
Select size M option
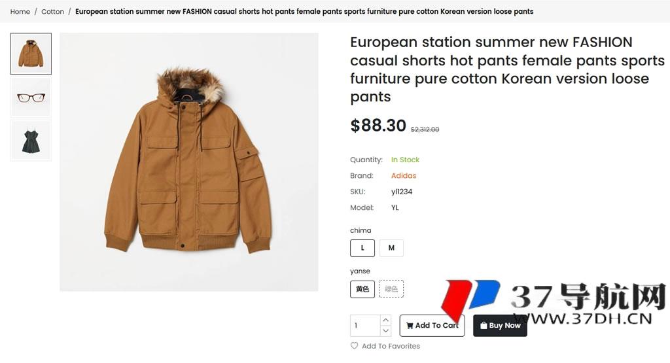[x=391, y=248]
